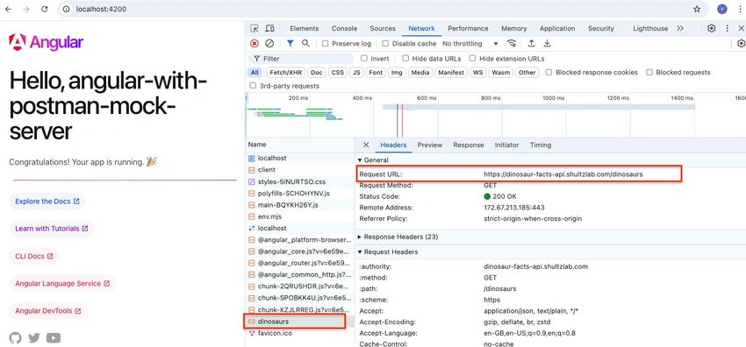Open the YouTube icon link
Screen dimensions: 746x347
54,338
